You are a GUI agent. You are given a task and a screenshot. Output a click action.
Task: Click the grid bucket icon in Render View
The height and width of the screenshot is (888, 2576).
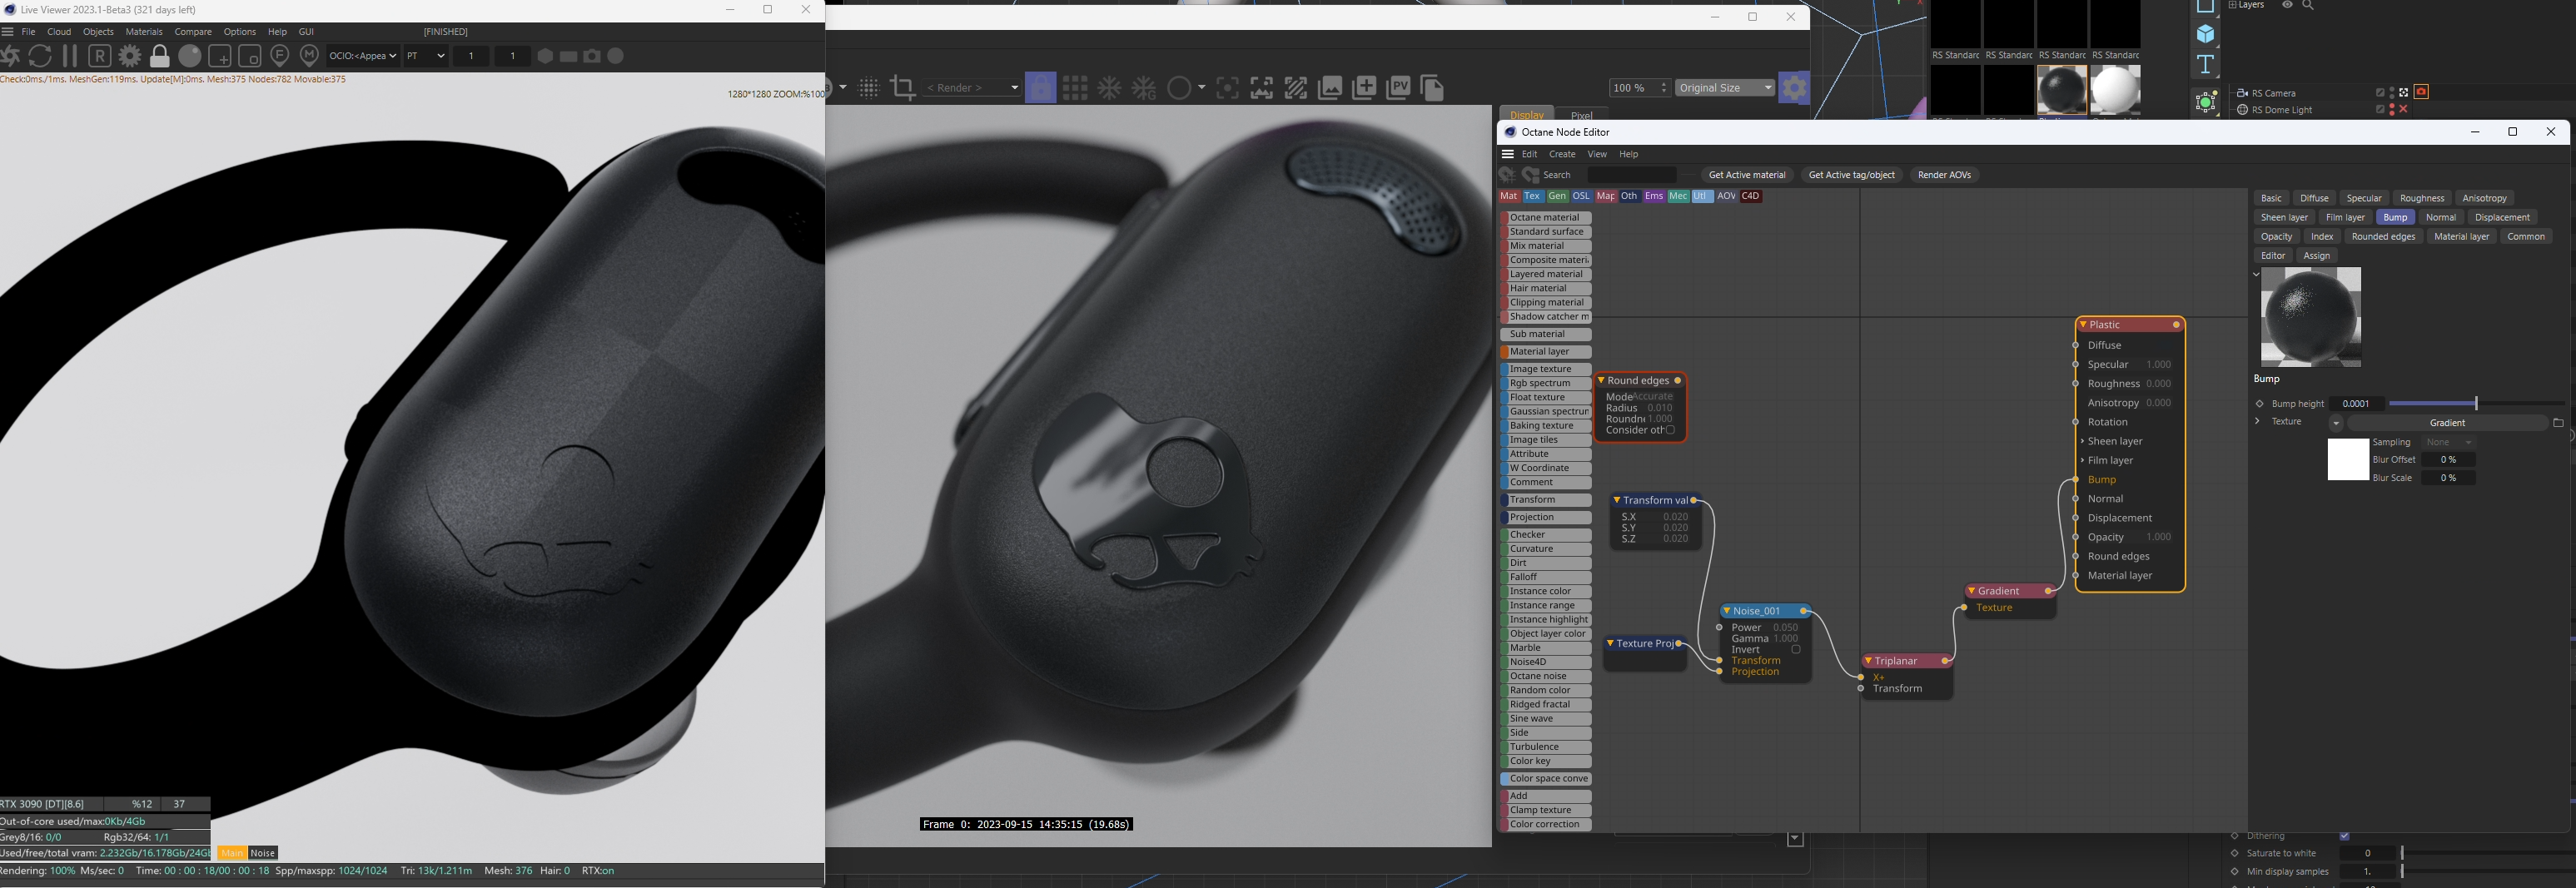click(x=1075, y=88)
